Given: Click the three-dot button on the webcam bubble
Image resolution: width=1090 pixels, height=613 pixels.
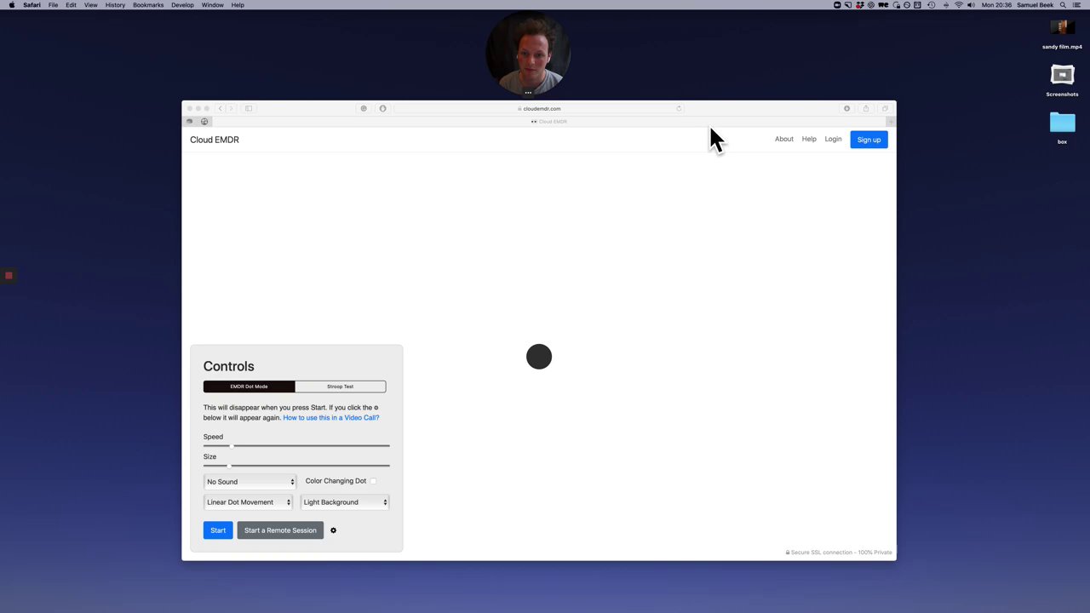Looking at the screenshot, I should 528,93.
